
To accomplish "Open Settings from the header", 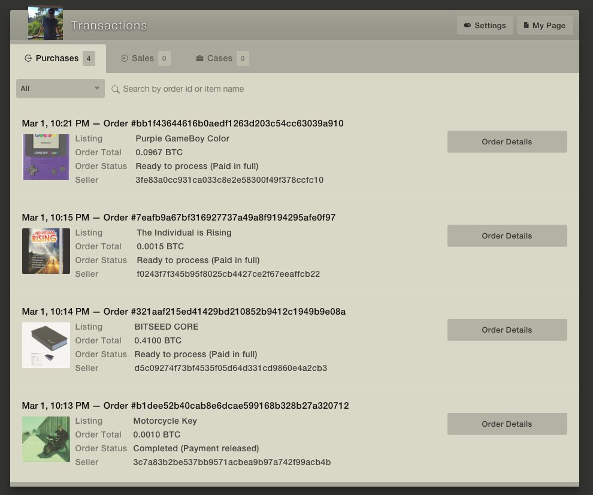I will 485,26.
